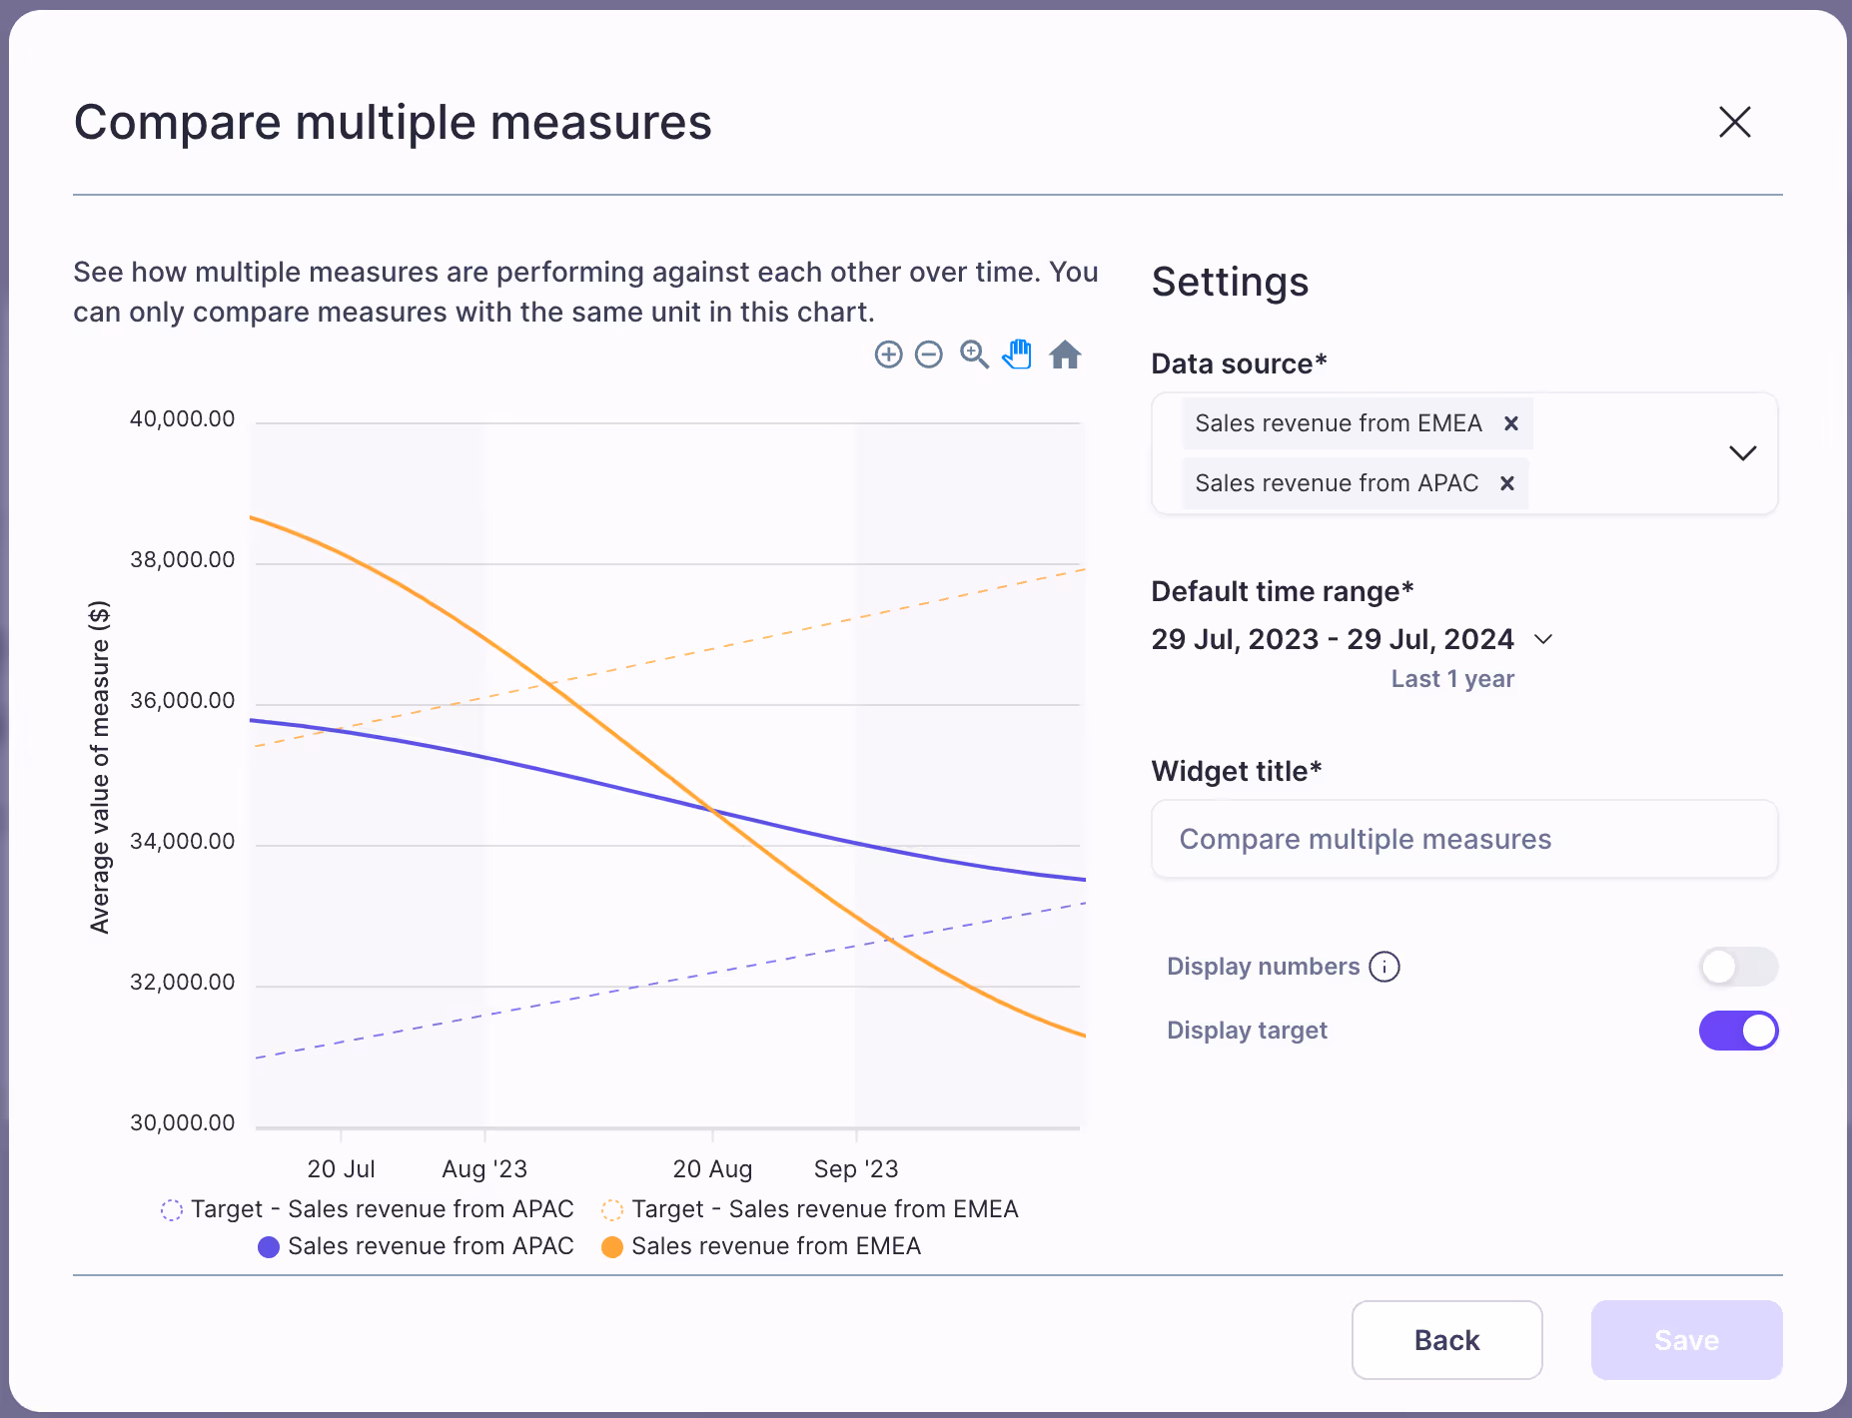The image size is (1852, 1418).
Task: Click inside the Widget title input field
Action: coord(1463,839)
